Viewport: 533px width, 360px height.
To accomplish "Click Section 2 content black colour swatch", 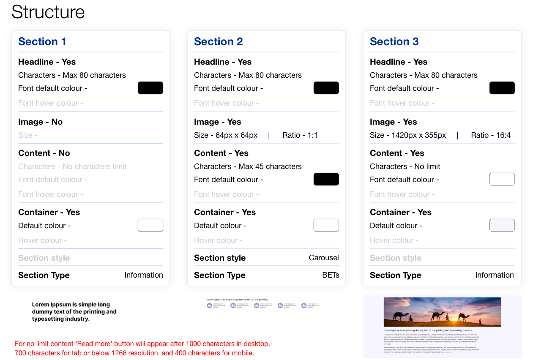I will (x=326, y=179).
